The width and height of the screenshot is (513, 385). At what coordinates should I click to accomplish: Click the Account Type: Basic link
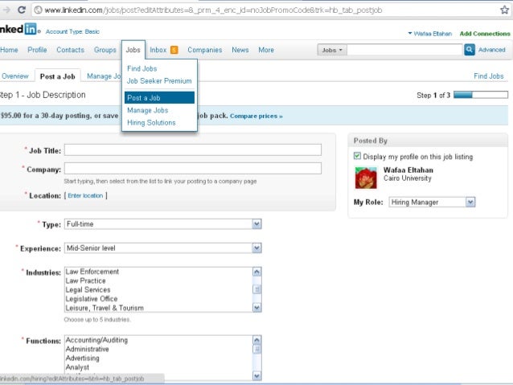tap(72, 31)
